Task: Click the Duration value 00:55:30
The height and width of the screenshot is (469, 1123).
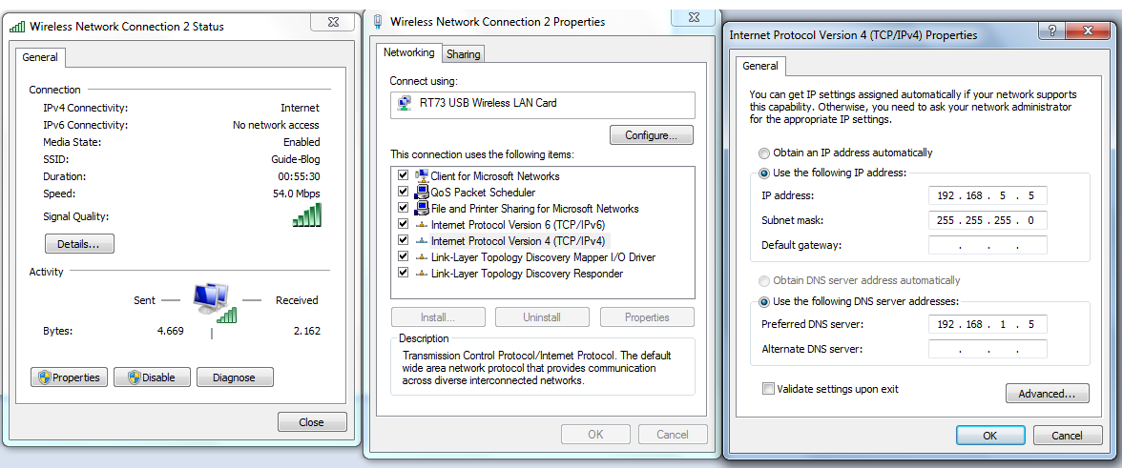Action: coord(299,176)
